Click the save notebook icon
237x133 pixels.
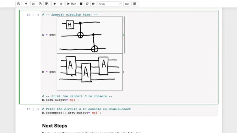(x=19, y=4)
